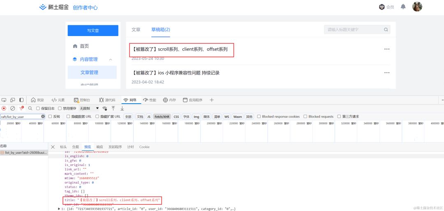Click the 写文章 button

(x=93, y=30)
